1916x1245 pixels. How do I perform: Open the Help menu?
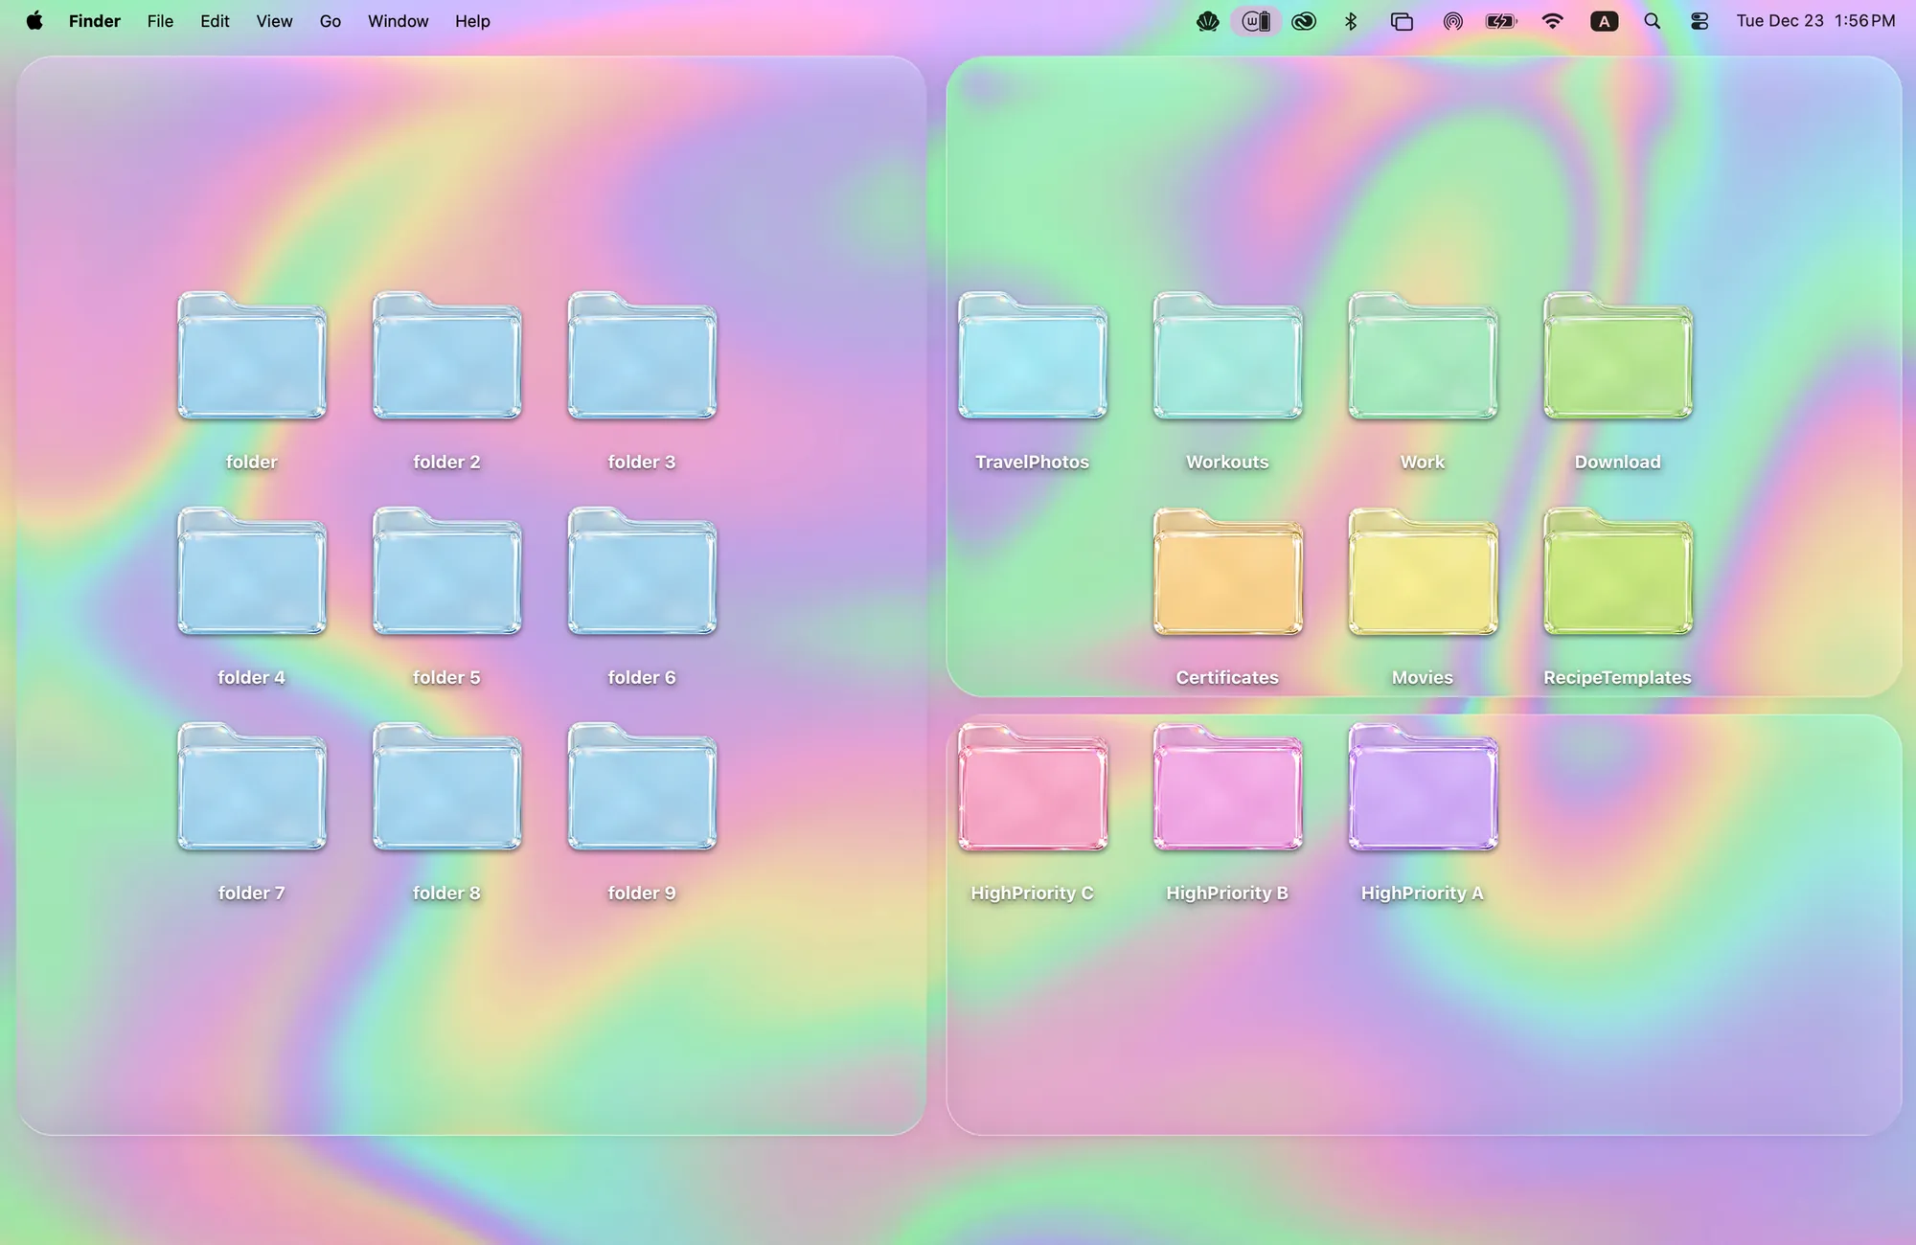(x=472, y=21)
